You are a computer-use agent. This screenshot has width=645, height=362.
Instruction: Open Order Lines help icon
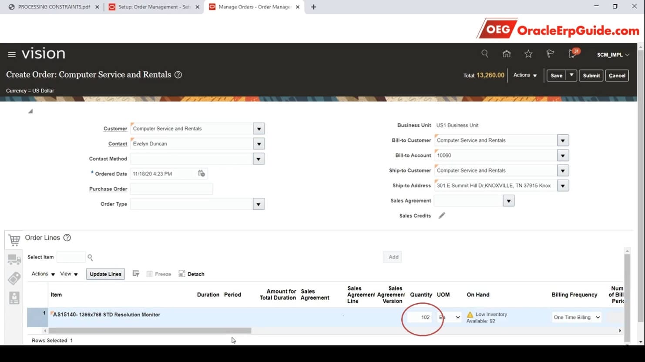click(x=67, y=238)
